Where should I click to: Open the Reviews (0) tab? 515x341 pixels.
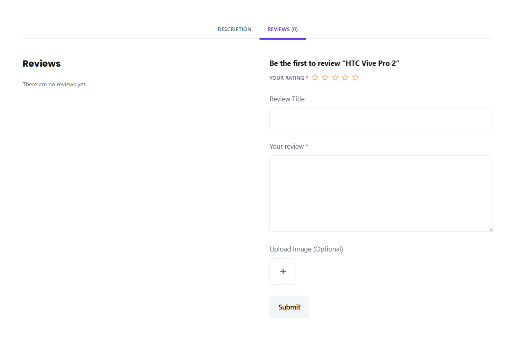click(x=282, y=29)
